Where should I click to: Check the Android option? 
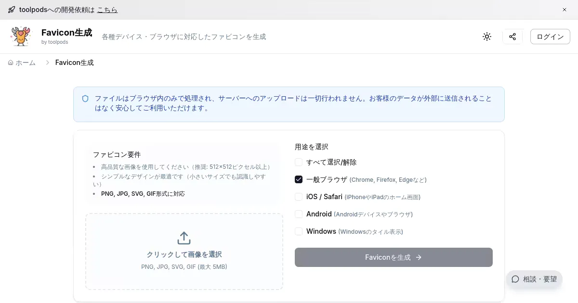pyautogui.click(x=299, y=214)
